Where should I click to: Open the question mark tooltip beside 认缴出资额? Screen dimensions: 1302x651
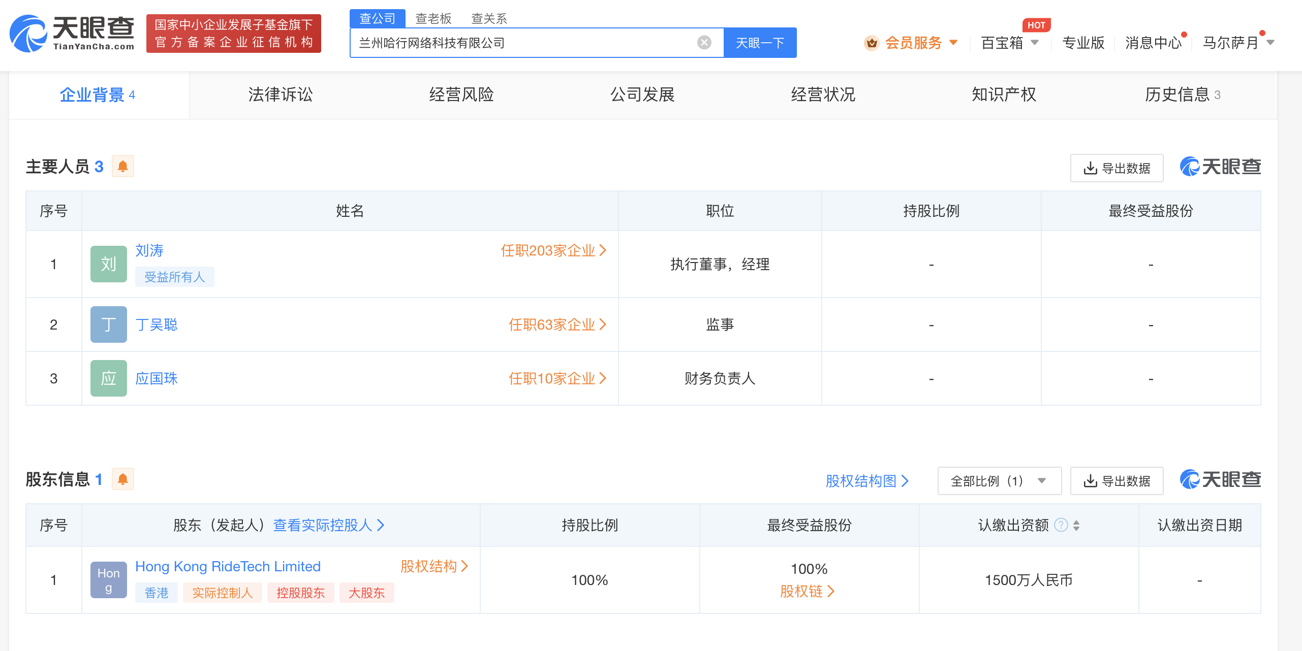click(1060, 526)
